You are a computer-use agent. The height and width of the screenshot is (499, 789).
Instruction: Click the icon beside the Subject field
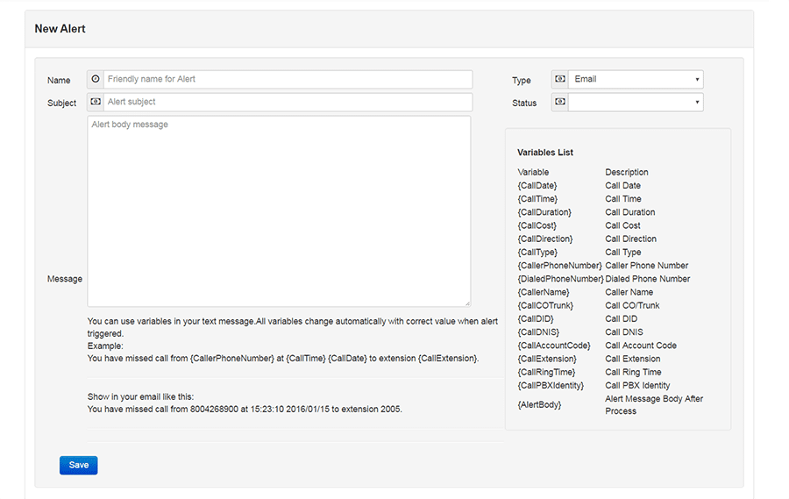(96, 102)
